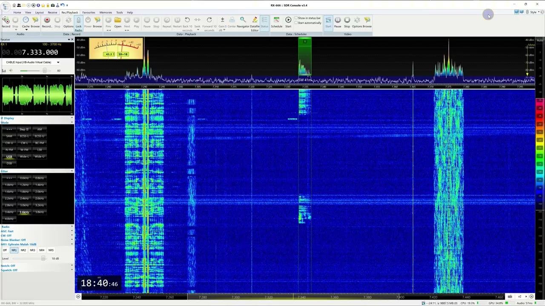Browse video recordings folder
545x306 pixels.
(367, 22)
